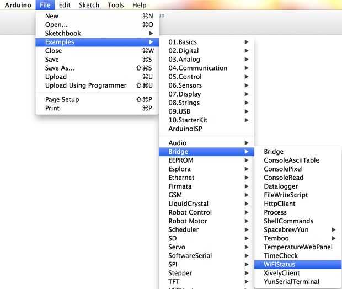Open the HttpClient example
Viewport: 342px width, 289px height.
(298, 204)
